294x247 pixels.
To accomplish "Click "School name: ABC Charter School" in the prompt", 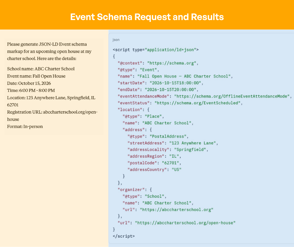I will tap(41, 69).
